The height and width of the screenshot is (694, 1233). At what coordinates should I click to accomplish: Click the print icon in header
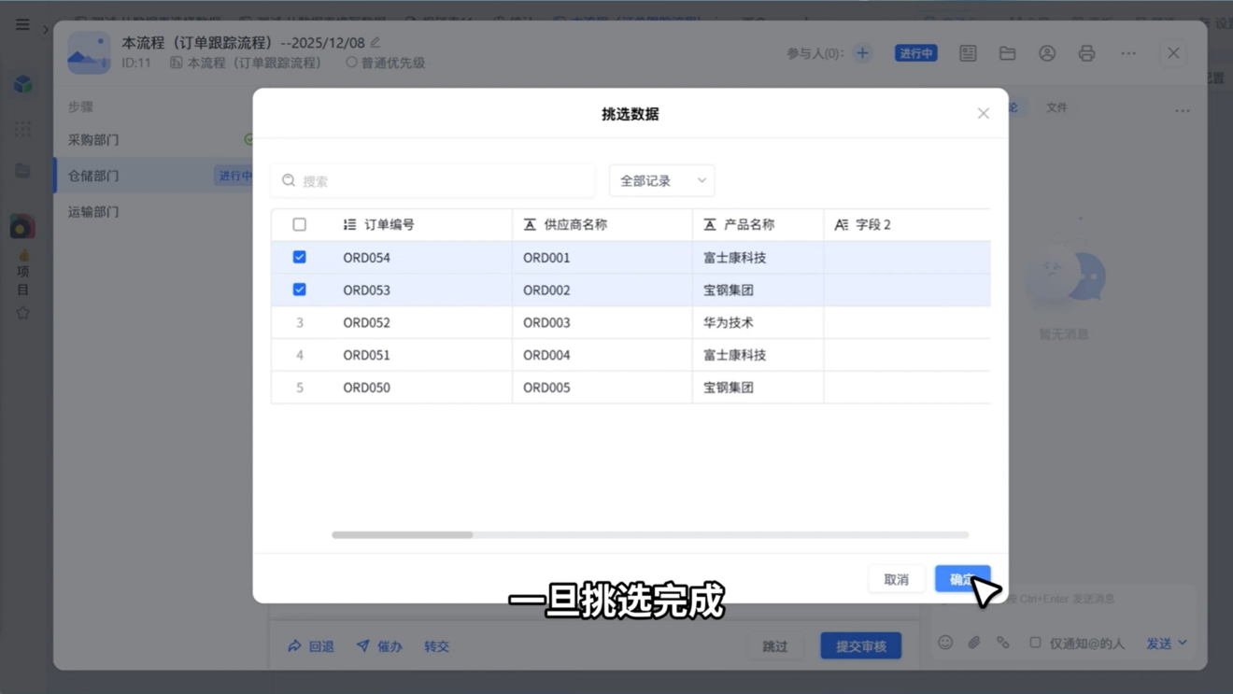pos(1086,53)
